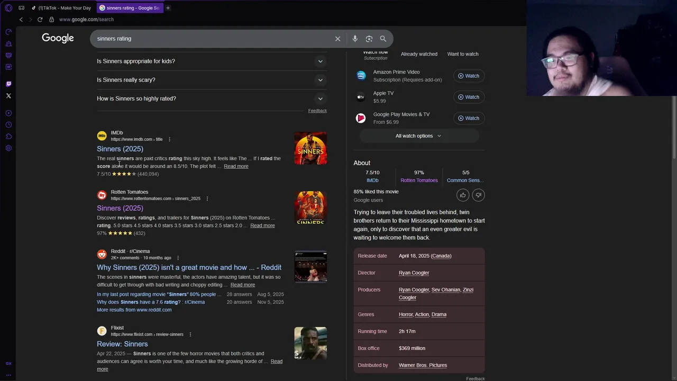Open Rotten Tomatoes result three-dot options
The image size is (677, 381).
(207, 198)
